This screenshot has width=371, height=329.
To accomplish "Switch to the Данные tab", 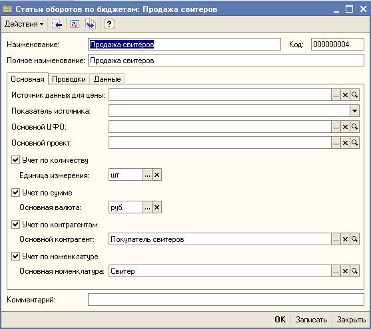I will [107, 79].
